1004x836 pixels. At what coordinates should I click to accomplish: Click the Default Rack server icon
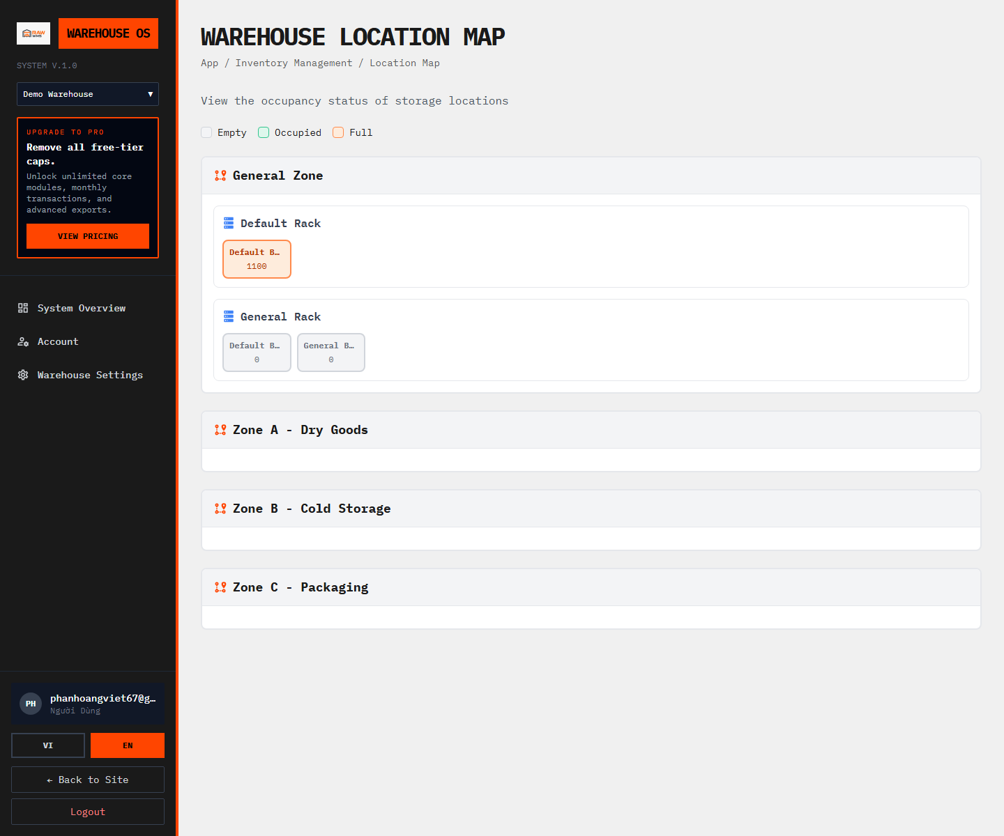pos(229,223)
